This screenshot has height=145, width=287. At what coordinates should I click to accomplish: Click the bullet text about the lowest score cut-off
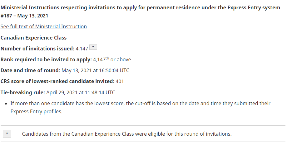140,103
